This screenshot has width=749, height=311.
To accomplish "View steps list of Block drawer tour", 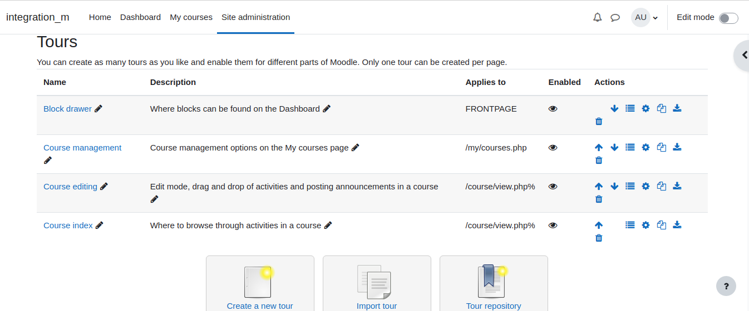I will [630, 108].
